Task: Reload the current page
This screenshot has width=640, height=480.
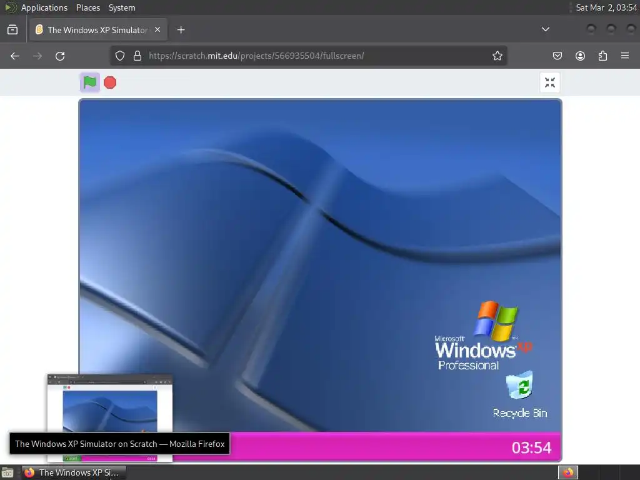Action: click(60, 56)
